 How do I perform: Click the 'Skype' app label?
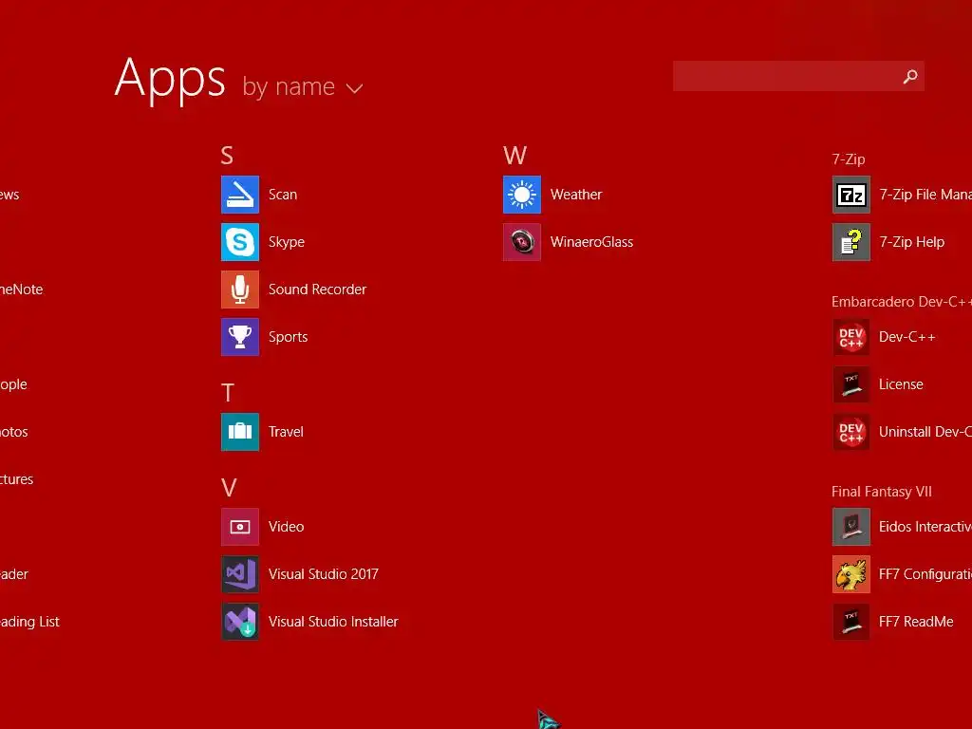click(287, 242)
